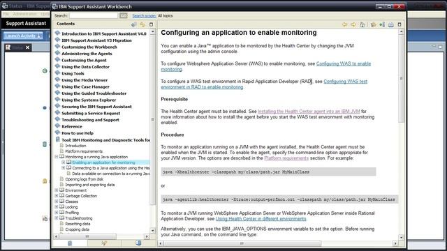This screenshot has height=251, width=447.
Task: Open Opening logs from disk topic
Action: [84, 179]
